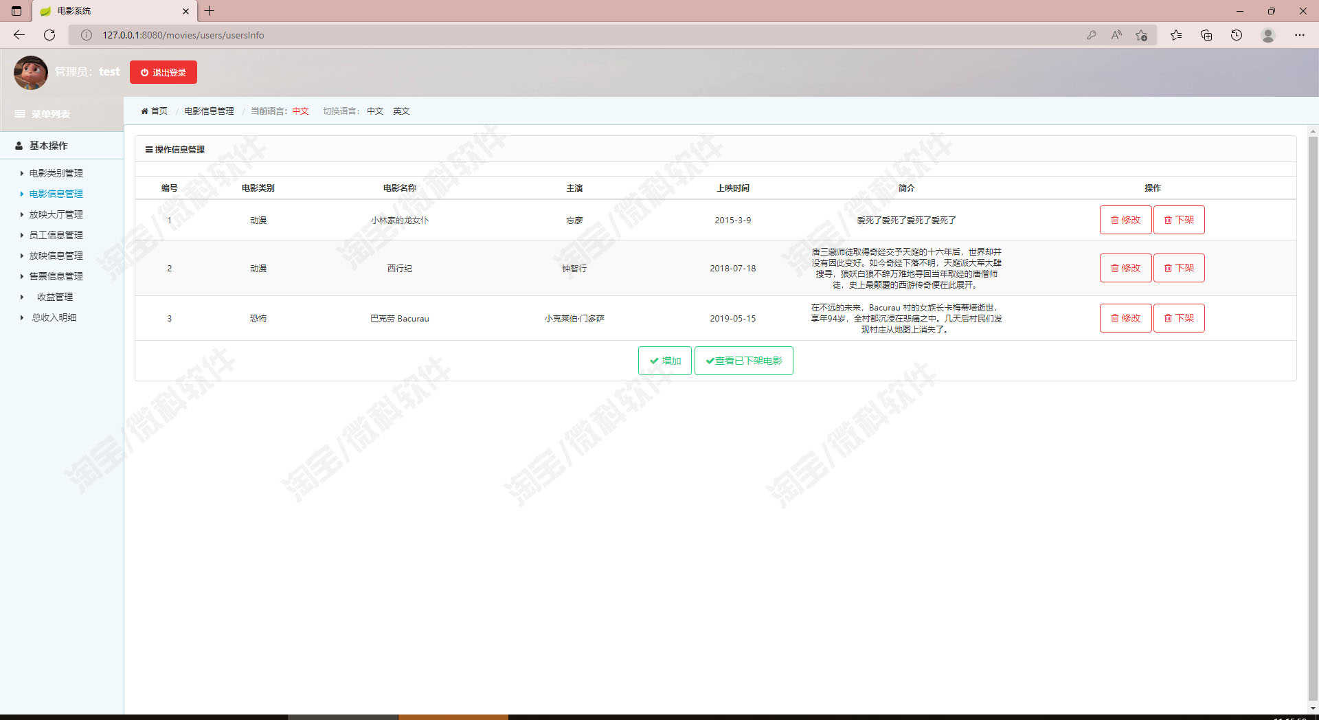Switch language to 英文

click(401, 111)
